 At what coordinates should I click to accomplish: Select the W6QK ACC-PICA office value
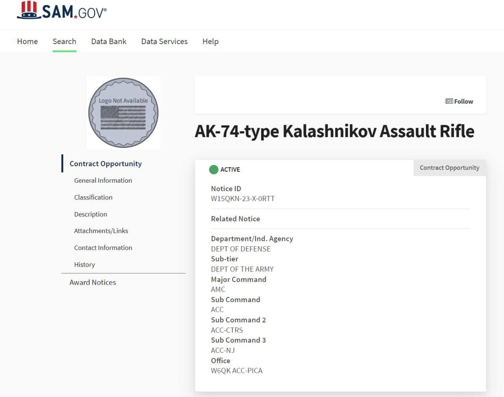236,371
